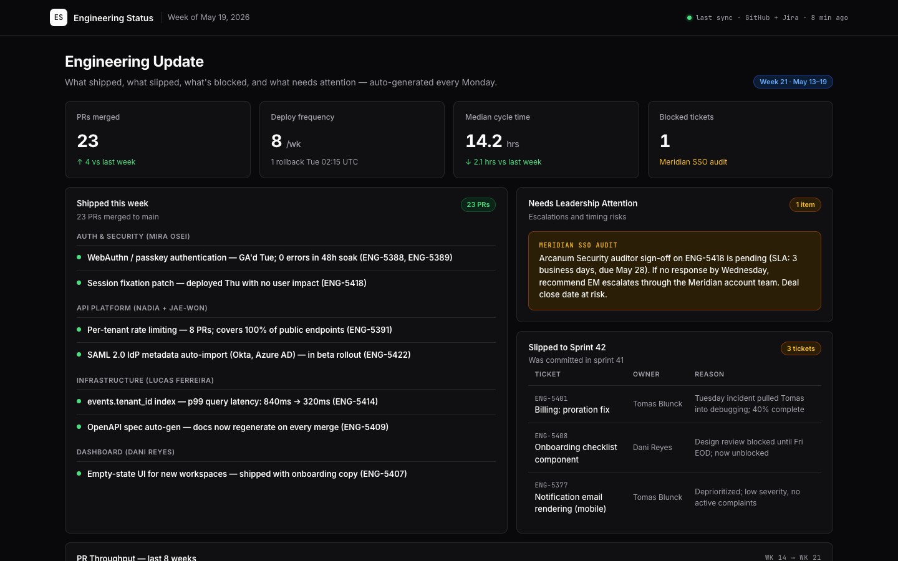This screenshot has height=561, width=898.
Task: Select the events.tenant_id index item
Action: pyautogui.click(x=286, y=402)
